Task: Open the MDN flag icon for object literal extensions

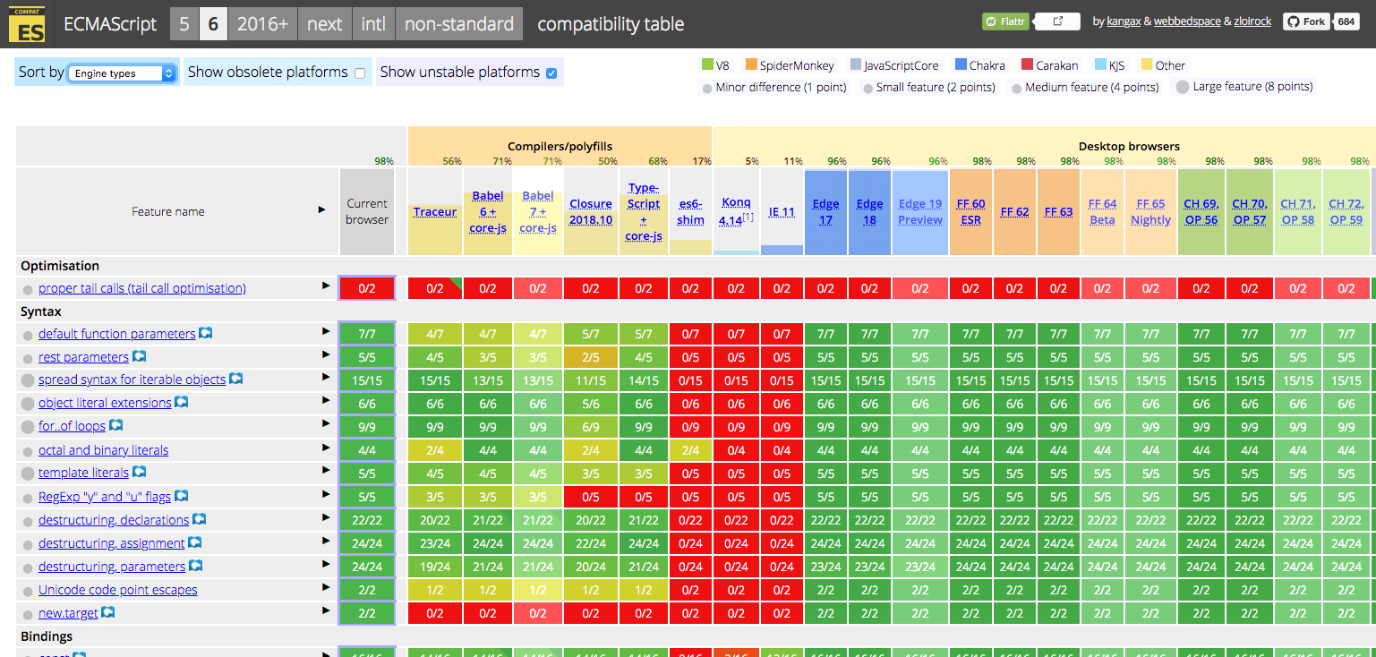Action: [x=182, y=402]
